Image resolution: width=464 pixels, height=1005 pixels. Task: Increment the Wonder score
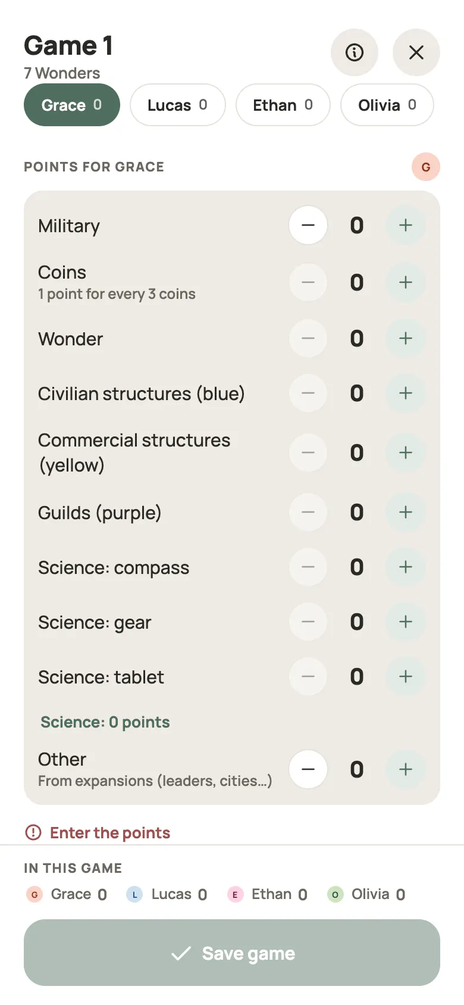point(406,338)
